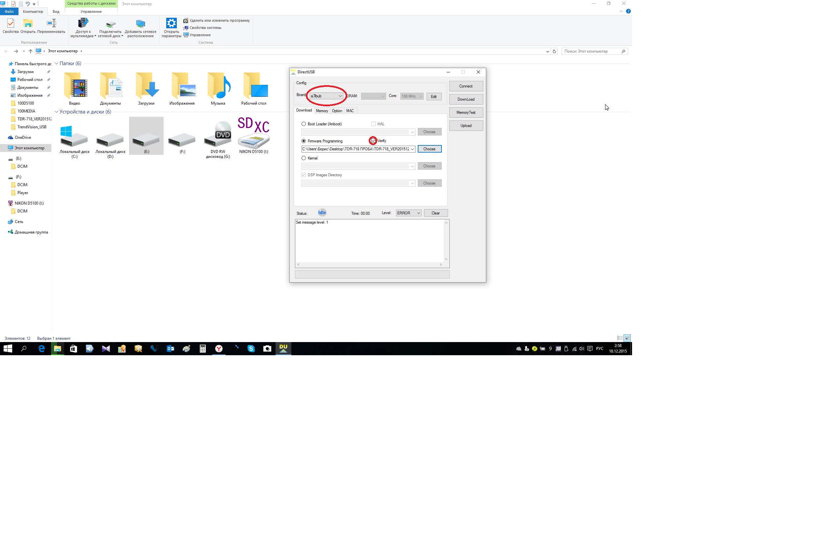Select the Firmware Programming radio button
The height and width of the screenshot is (544, 823).
[x=304, y=140]
